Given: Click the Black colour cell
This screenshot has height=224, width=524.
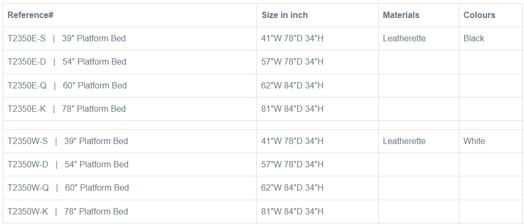Looking at the screenshot, I should pos(474,38).
